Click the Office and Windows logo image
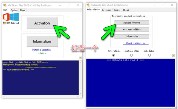Image resolution: width=178 pixels, height=109 pixels. (11, 17)
